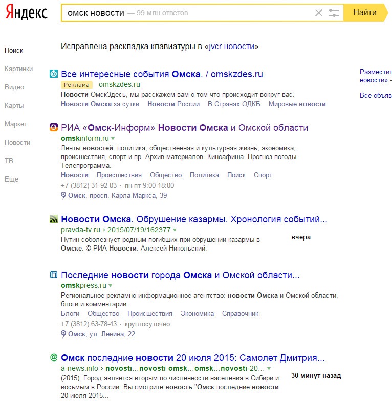
Task: Open the omskpress.ru green URL
Action: [84, 285]
